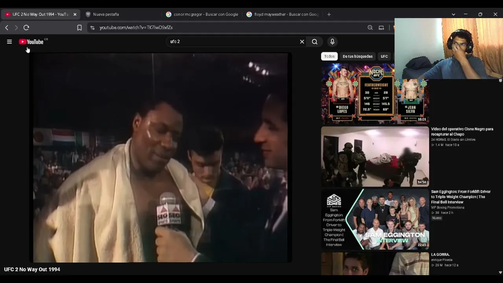Viewport: 503px width, 283px height.
Task: Visit channel "24 HORAS. El Diario sin Límites"
Action: (453, 140)
